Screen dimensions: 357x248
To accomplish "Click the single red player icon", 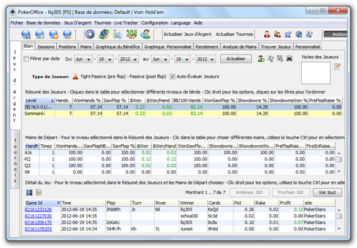I will tap(267, 35).
